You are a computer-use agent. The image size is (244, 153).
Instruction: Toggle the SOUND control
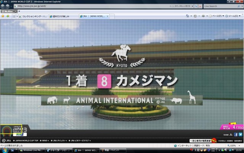(228, 135)
